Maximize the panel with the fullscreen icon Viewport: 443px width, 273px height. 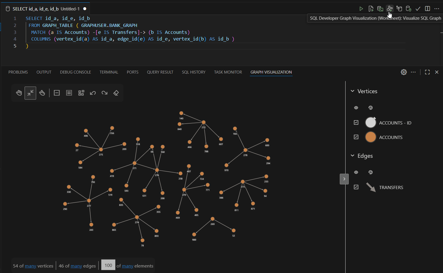coord(427,72)
